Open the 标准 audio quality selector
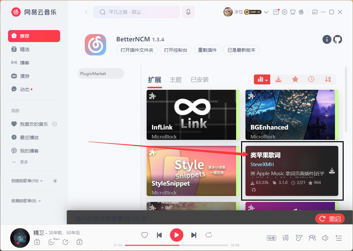This screenshot has width=353, height=251. [x=271, y=238]
